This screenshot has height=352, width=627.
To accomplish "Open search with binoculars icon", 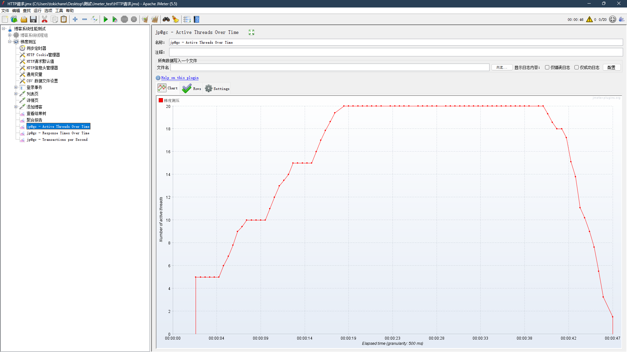I will click(166, 20).
